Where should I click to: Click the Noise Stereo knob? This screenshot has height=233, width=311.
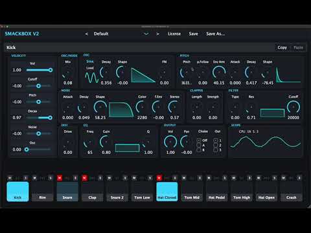click(174, 107)
